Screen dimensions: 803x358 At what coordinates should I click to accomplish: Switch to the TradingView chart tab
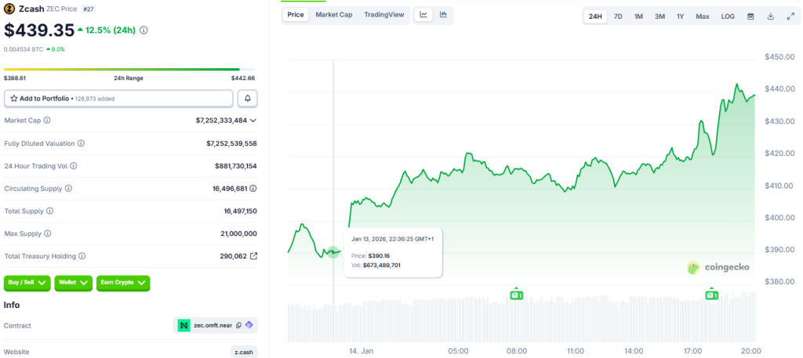coord(384,15)
